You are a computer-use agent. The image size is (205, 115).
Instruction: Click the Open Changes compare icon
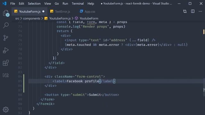(x=185, y=11)
